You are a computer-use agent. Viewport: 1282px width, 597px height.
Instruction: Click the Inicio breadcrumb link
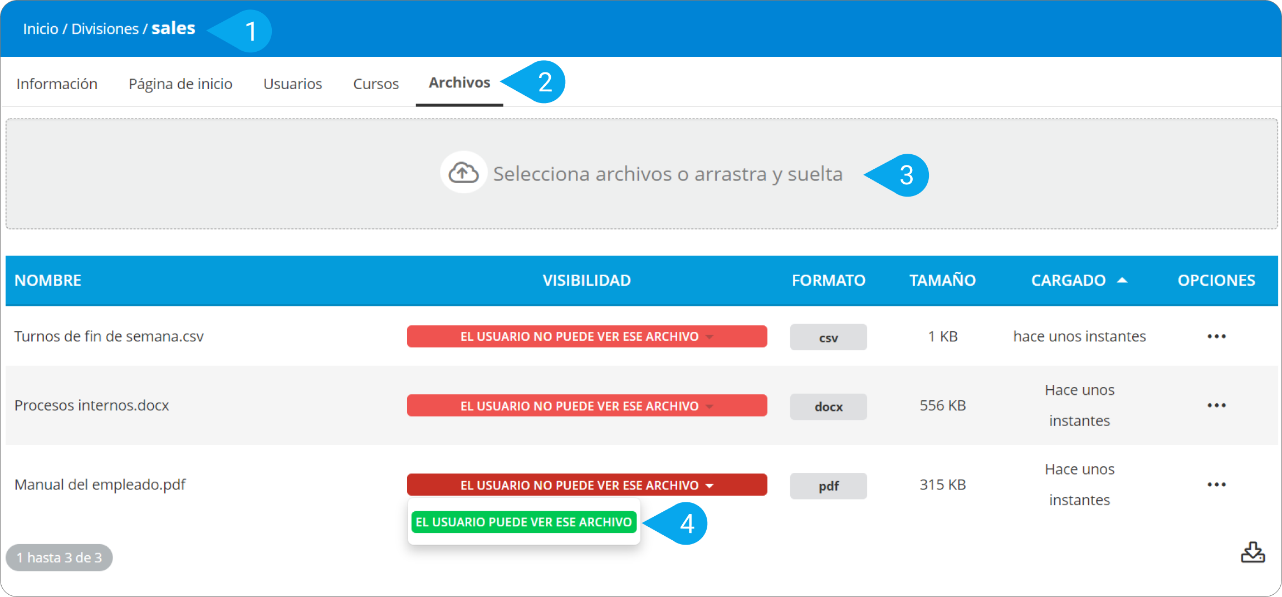tap(40, 29)
